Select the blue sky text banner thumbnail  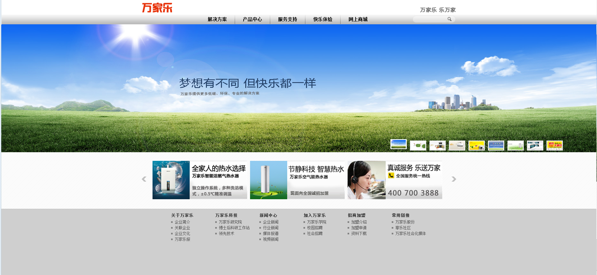496,145
